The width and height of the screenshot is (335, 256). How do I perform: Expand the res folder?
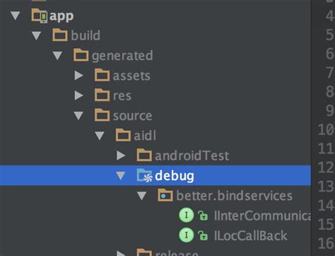(x=78, y=95)
